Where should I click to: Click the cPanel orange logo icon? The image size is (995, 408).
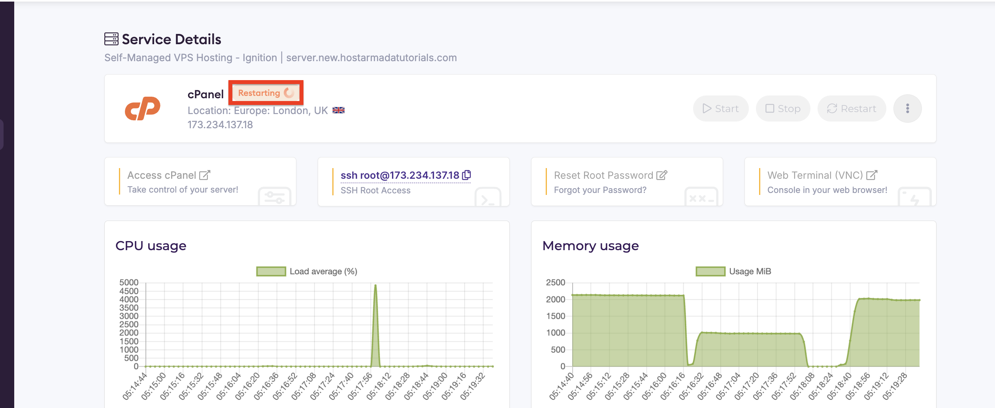[x=143, y=108]
